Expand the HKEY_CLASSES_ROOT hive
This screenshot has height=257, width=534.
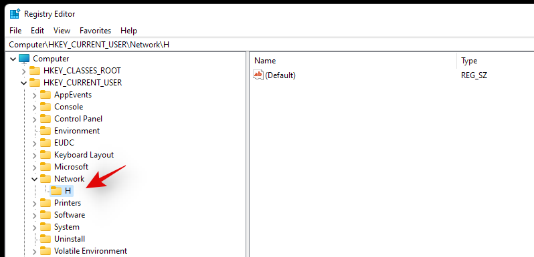click(x=24, y=71)
